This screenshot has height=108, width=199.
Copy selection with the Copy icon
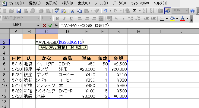coord(80,11)
